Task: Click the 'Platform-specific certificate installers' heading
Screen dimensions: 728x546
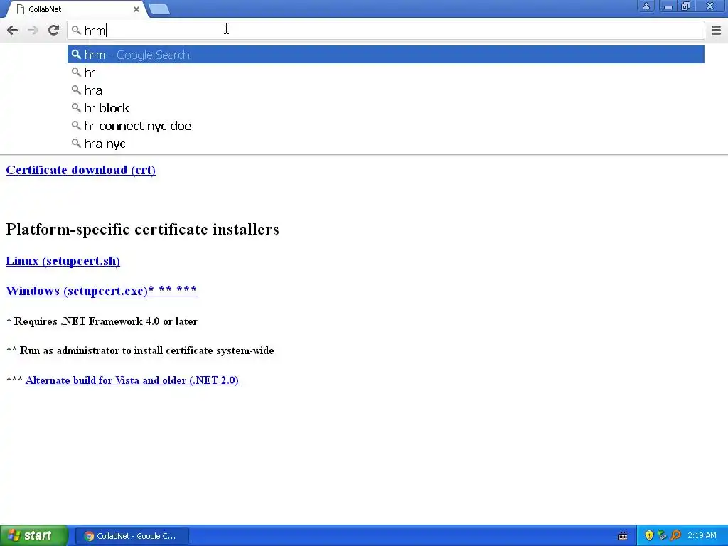Action: pyautogui.click(x=142, y=230)
